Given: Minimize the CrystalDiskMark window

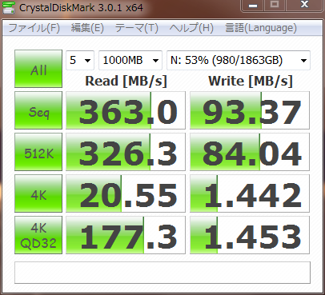Looking at the screenshot, I should click(253, 5).
